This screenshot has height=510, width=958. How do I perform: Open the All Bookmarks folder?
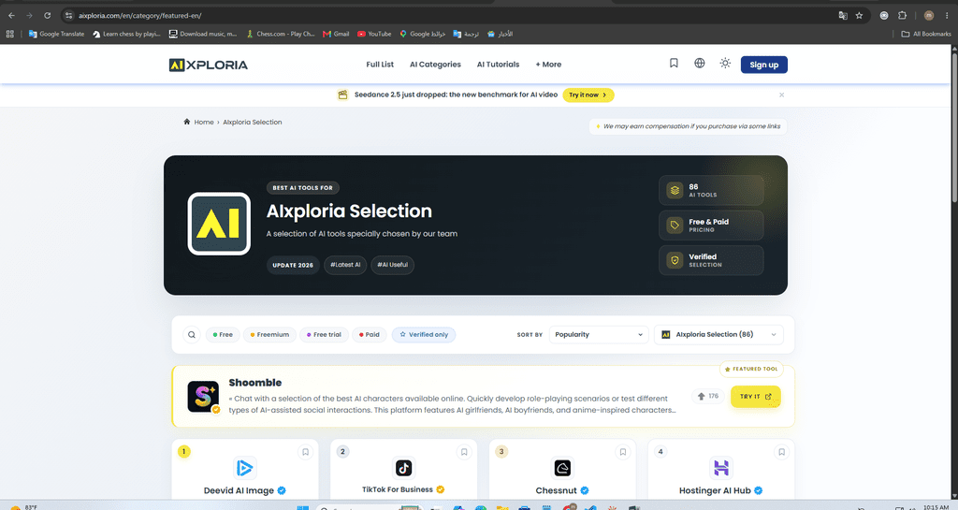pyautogui.click(x=926, y=35)
